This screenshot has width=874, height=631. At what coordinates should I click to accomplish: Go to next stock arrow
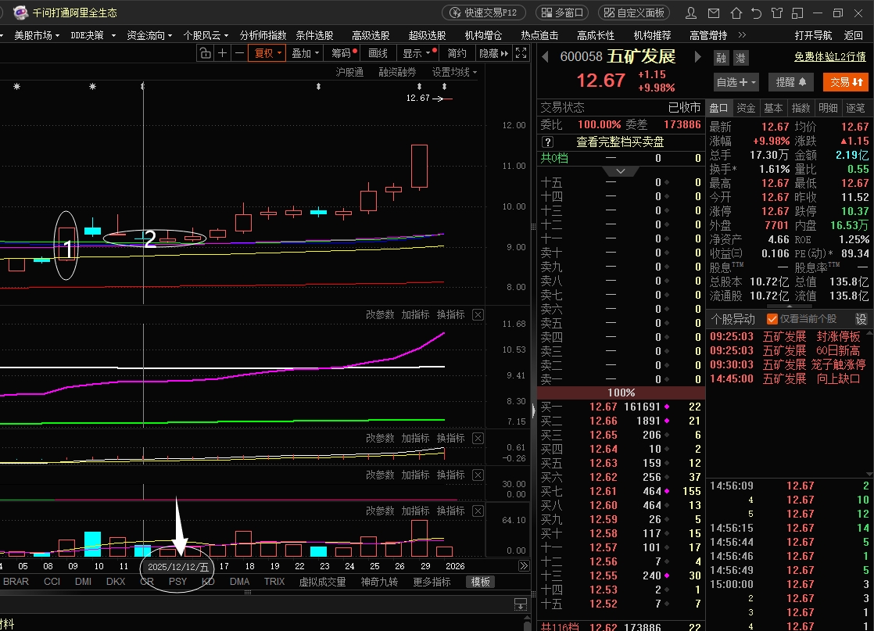[697, 57]
